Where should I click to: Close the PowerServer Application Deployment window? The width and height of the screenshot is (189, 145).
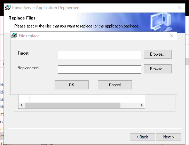[180, 8]
